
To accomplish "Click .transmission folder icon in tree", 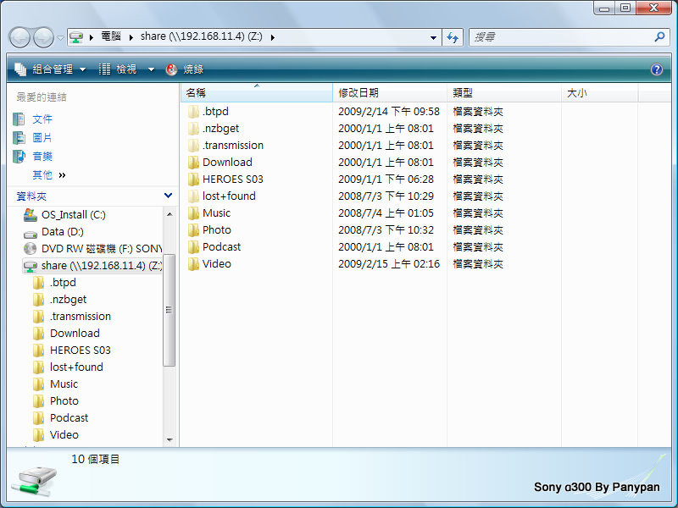I will pyautogui.click(x=38, y=316).
